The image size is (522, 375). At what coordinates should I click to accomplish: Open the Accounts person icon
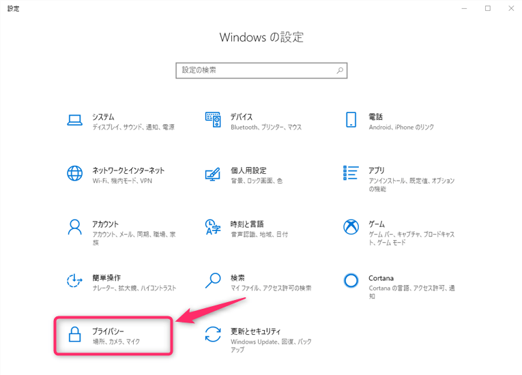74,227
